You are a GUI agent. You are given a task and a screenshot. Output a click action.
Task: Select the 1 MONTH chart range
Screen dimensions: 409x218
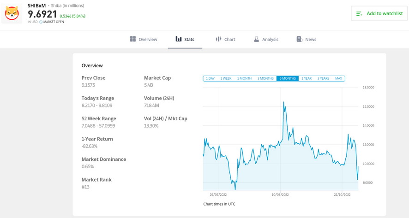pyautogui.click(x=244, y=78)
